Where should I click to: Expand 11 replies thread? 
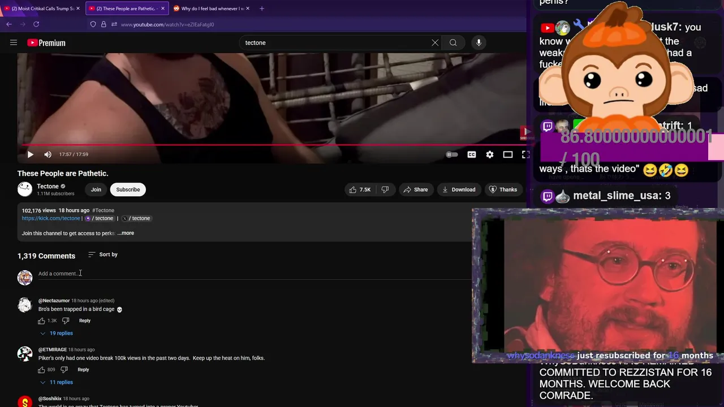pyautogui.click(x=56, y=382)
